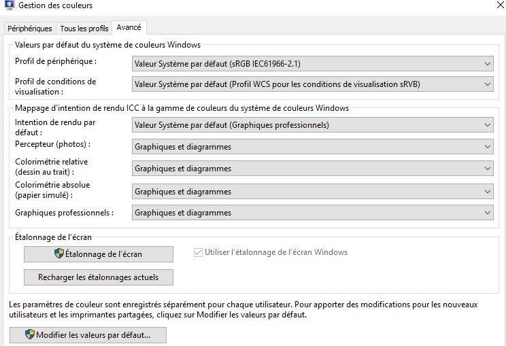Screen dimensions: 506x346
Task: Expand the Percepteur (photos) dropdown
Action: tap(312, 147)
